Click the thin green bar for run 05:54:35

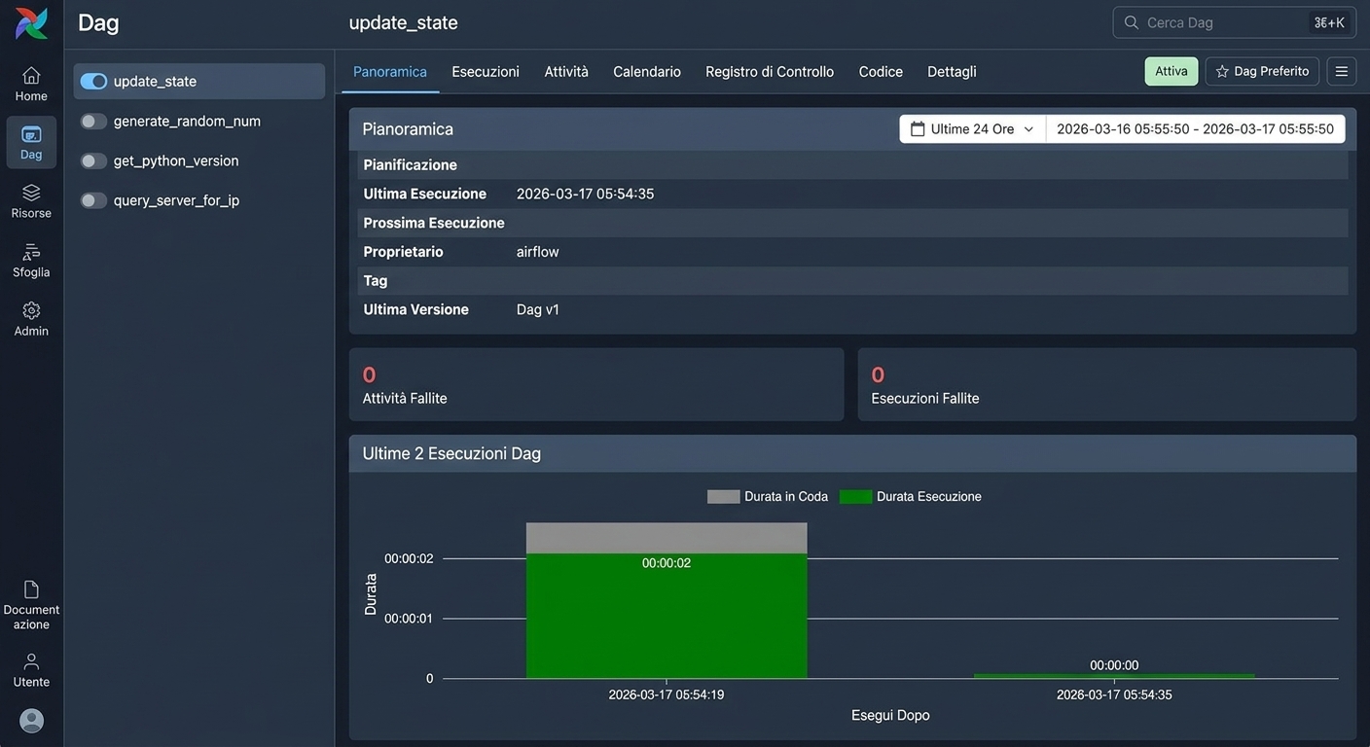pos(1114,676)
